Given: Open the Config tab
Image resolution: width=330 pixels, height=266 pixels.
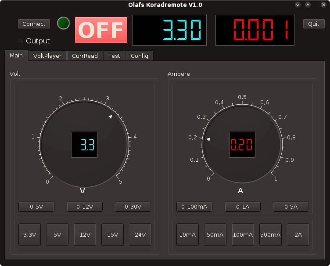Looking at the screenshot, I should [140, 56].
